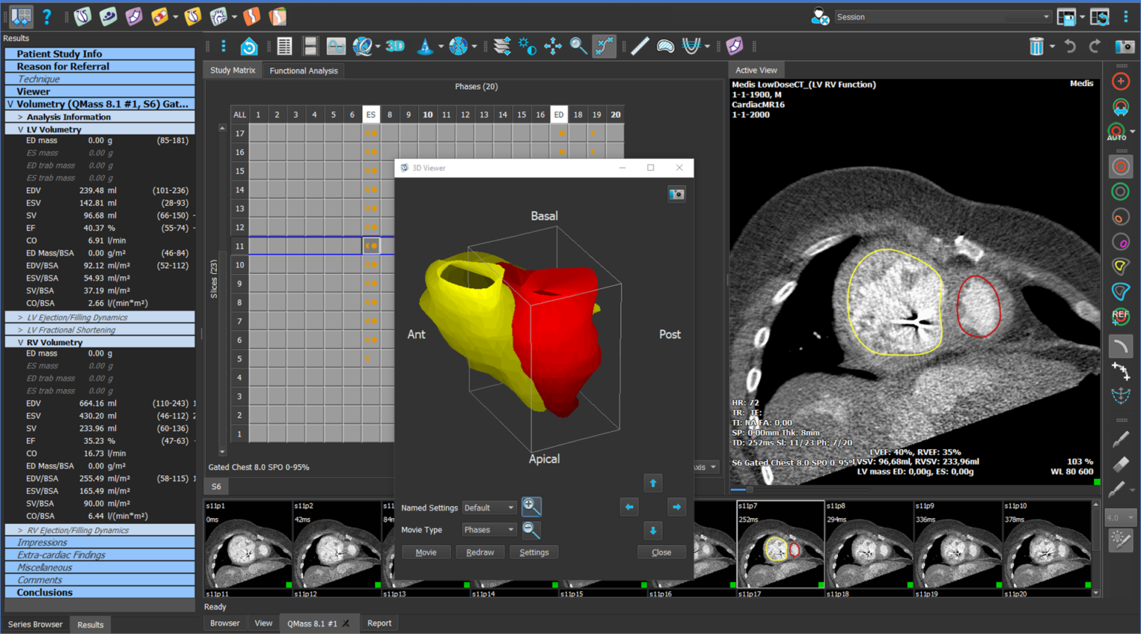
Task: Select the ED phase column header
Action: (559, 114)
